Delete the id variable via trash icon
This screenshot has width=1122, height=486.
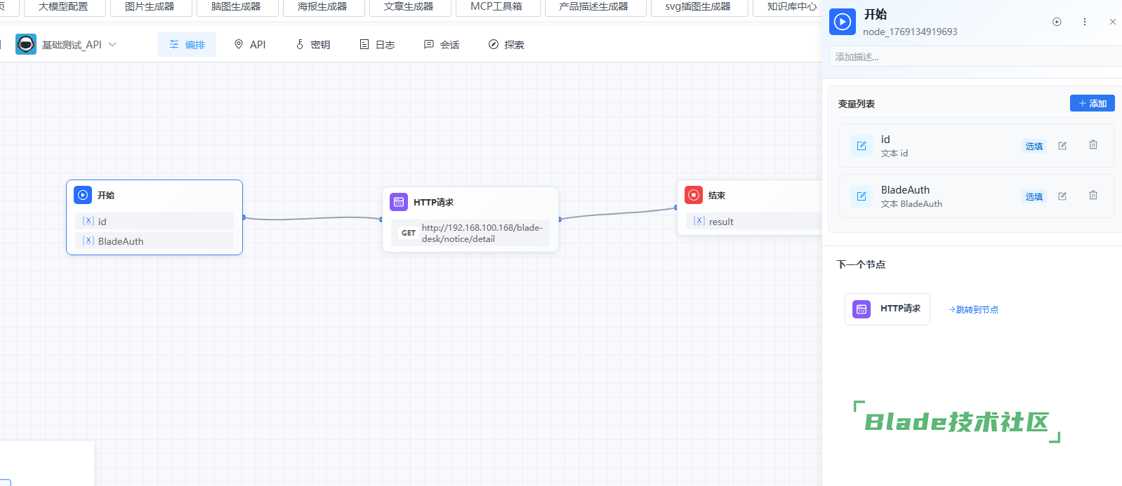tap(1093, 145)
